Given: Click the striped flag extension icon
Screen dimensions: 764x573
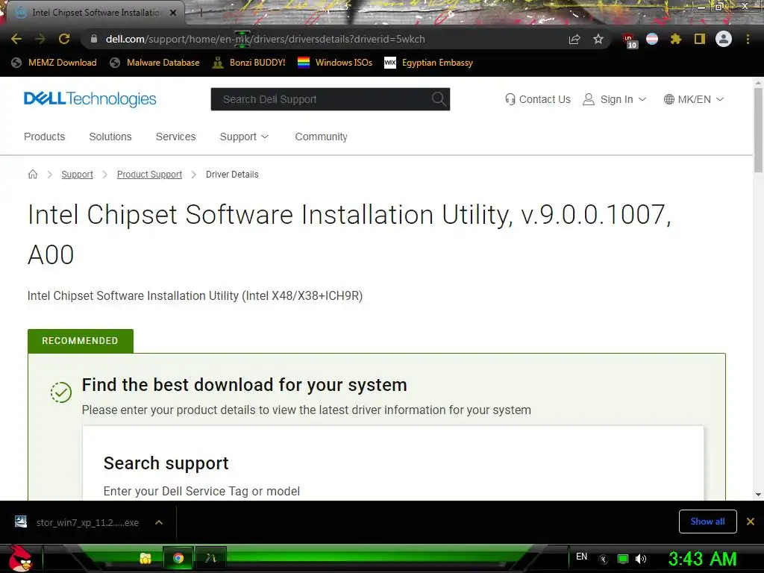Looking at the screenshot, I should [x=652, y=39].
